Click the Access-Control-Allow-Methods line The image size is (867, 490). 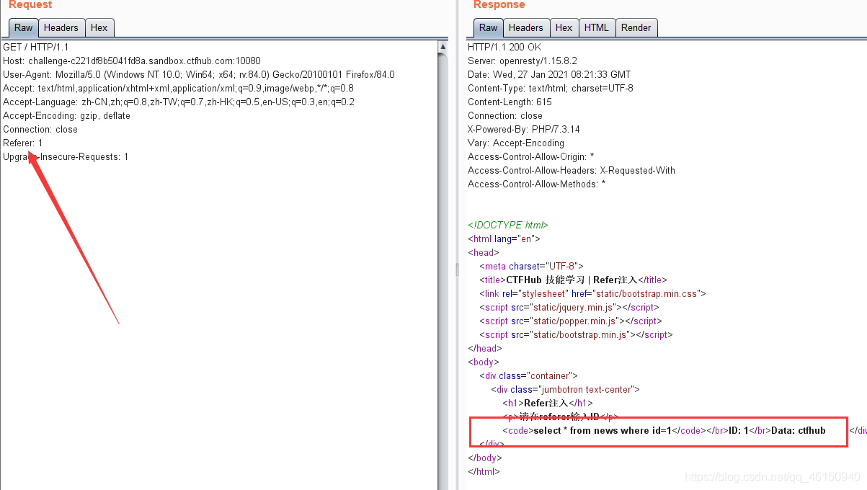pos(537,184)
